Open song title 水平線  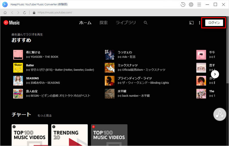tap(122, 91)
